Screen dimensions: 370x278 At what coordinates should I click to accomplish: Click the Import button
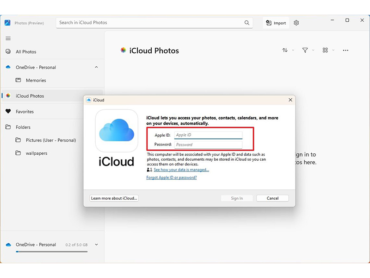click(x=276, y=23)
